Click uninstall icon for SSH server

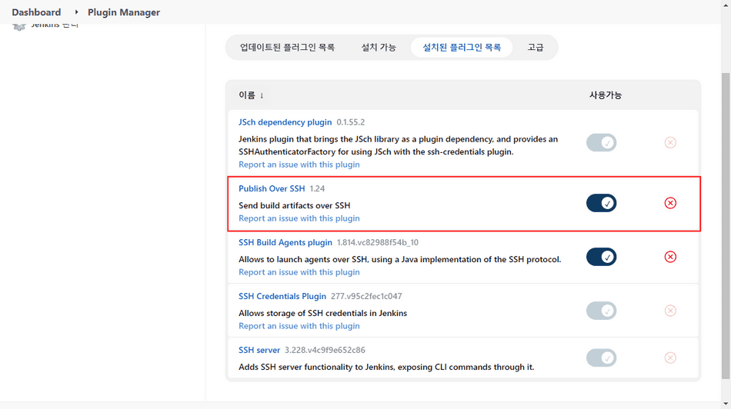pos(670,357)
